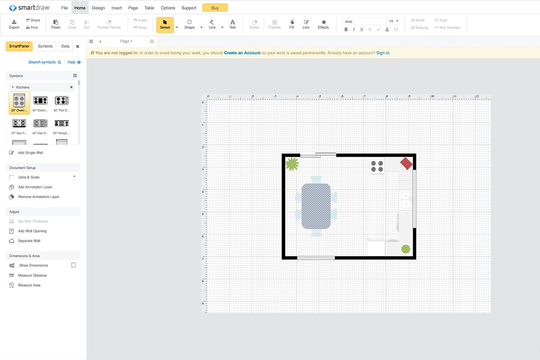
Task: Select the Text tool
Action: pos(233,24)
